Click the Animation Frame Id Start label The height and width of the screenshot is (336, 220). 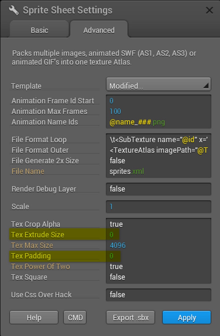click(x=53, y=101)
